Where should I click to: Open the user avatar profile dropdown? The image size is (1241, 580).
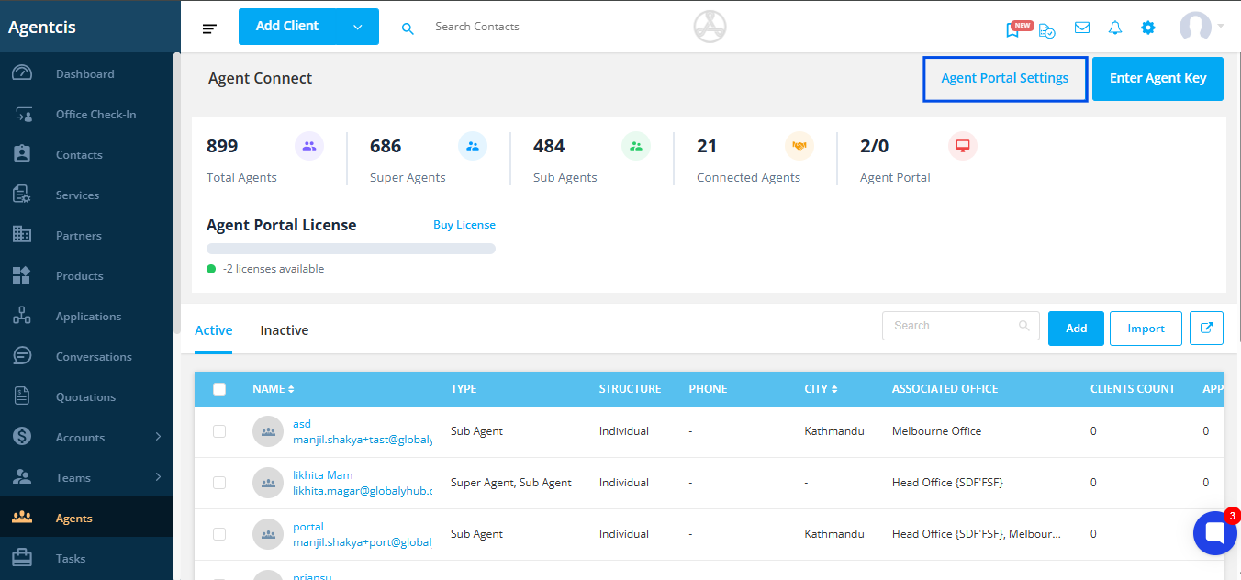(x=1202, y=27)
